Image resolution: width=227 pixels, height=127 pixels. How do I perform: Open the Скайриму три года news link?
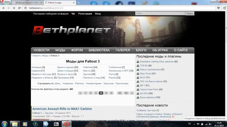[x=146, y=110]
